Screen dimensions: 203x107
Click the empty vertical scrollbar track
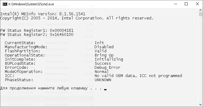pyautogui.click(x=201, y=59)
